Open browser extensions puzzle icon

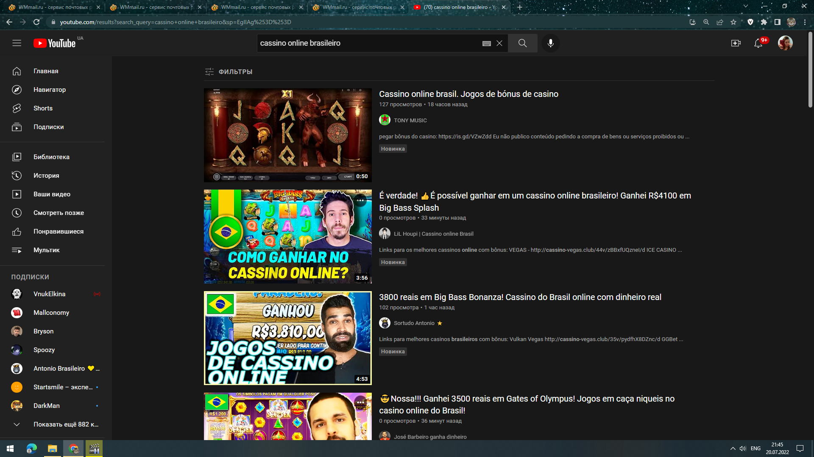click(x=764, y=22)
